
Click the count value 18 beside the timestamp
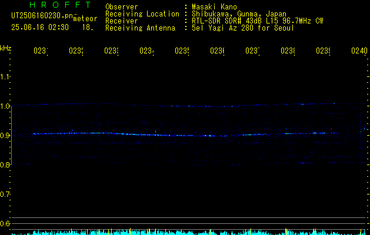88,28
